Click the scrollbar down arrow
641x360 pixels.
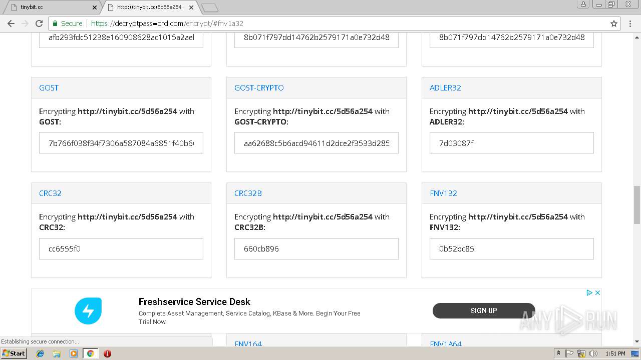(637, 341)
